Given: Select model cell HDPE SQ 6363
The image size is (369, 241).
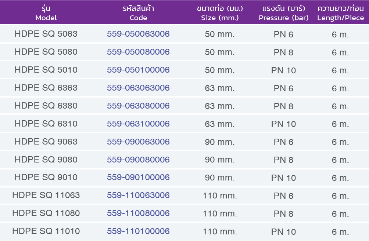Looking at the screenshot, I should point(46,88).
